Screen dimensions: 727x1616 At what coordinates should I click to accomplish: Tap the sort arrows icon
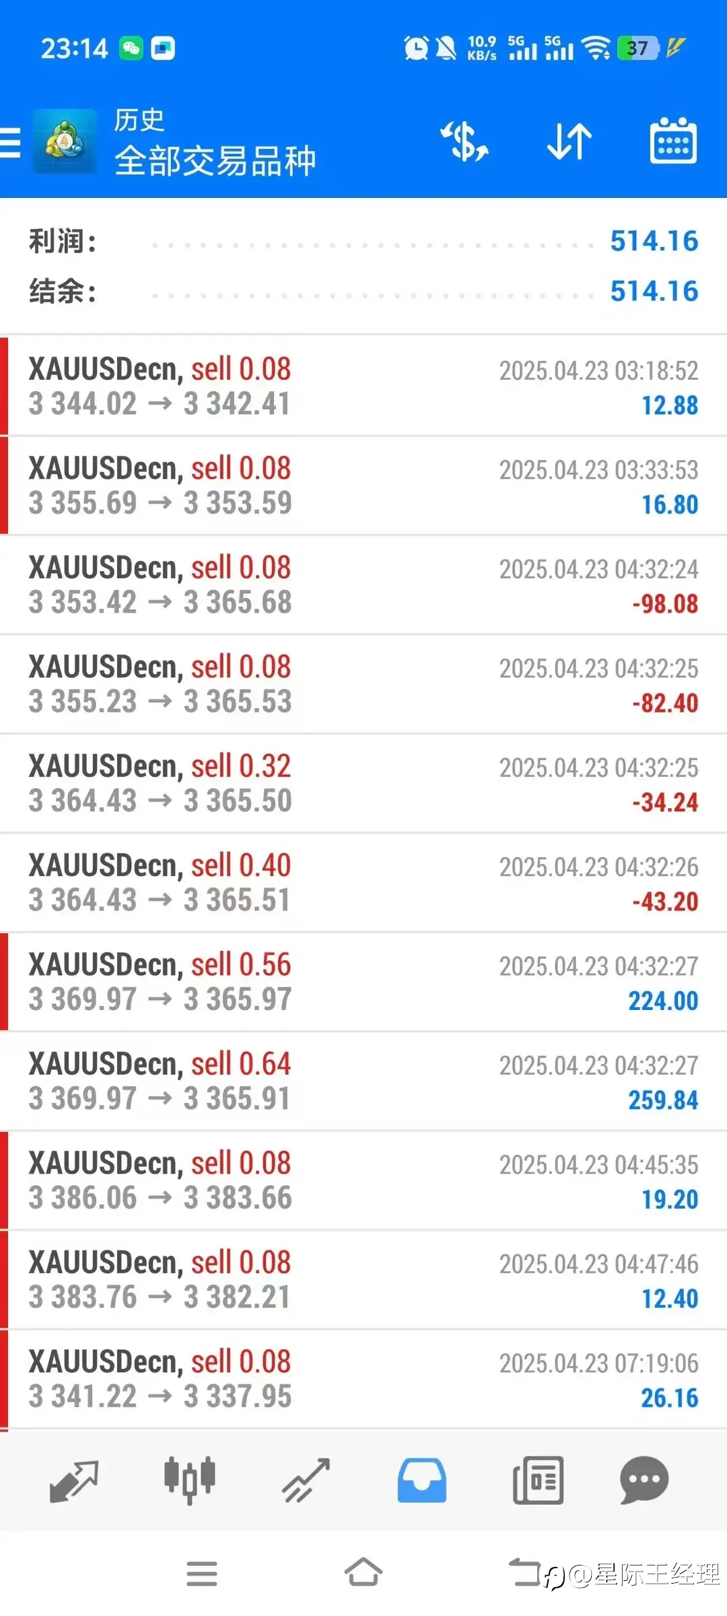(x=569, y=141)
